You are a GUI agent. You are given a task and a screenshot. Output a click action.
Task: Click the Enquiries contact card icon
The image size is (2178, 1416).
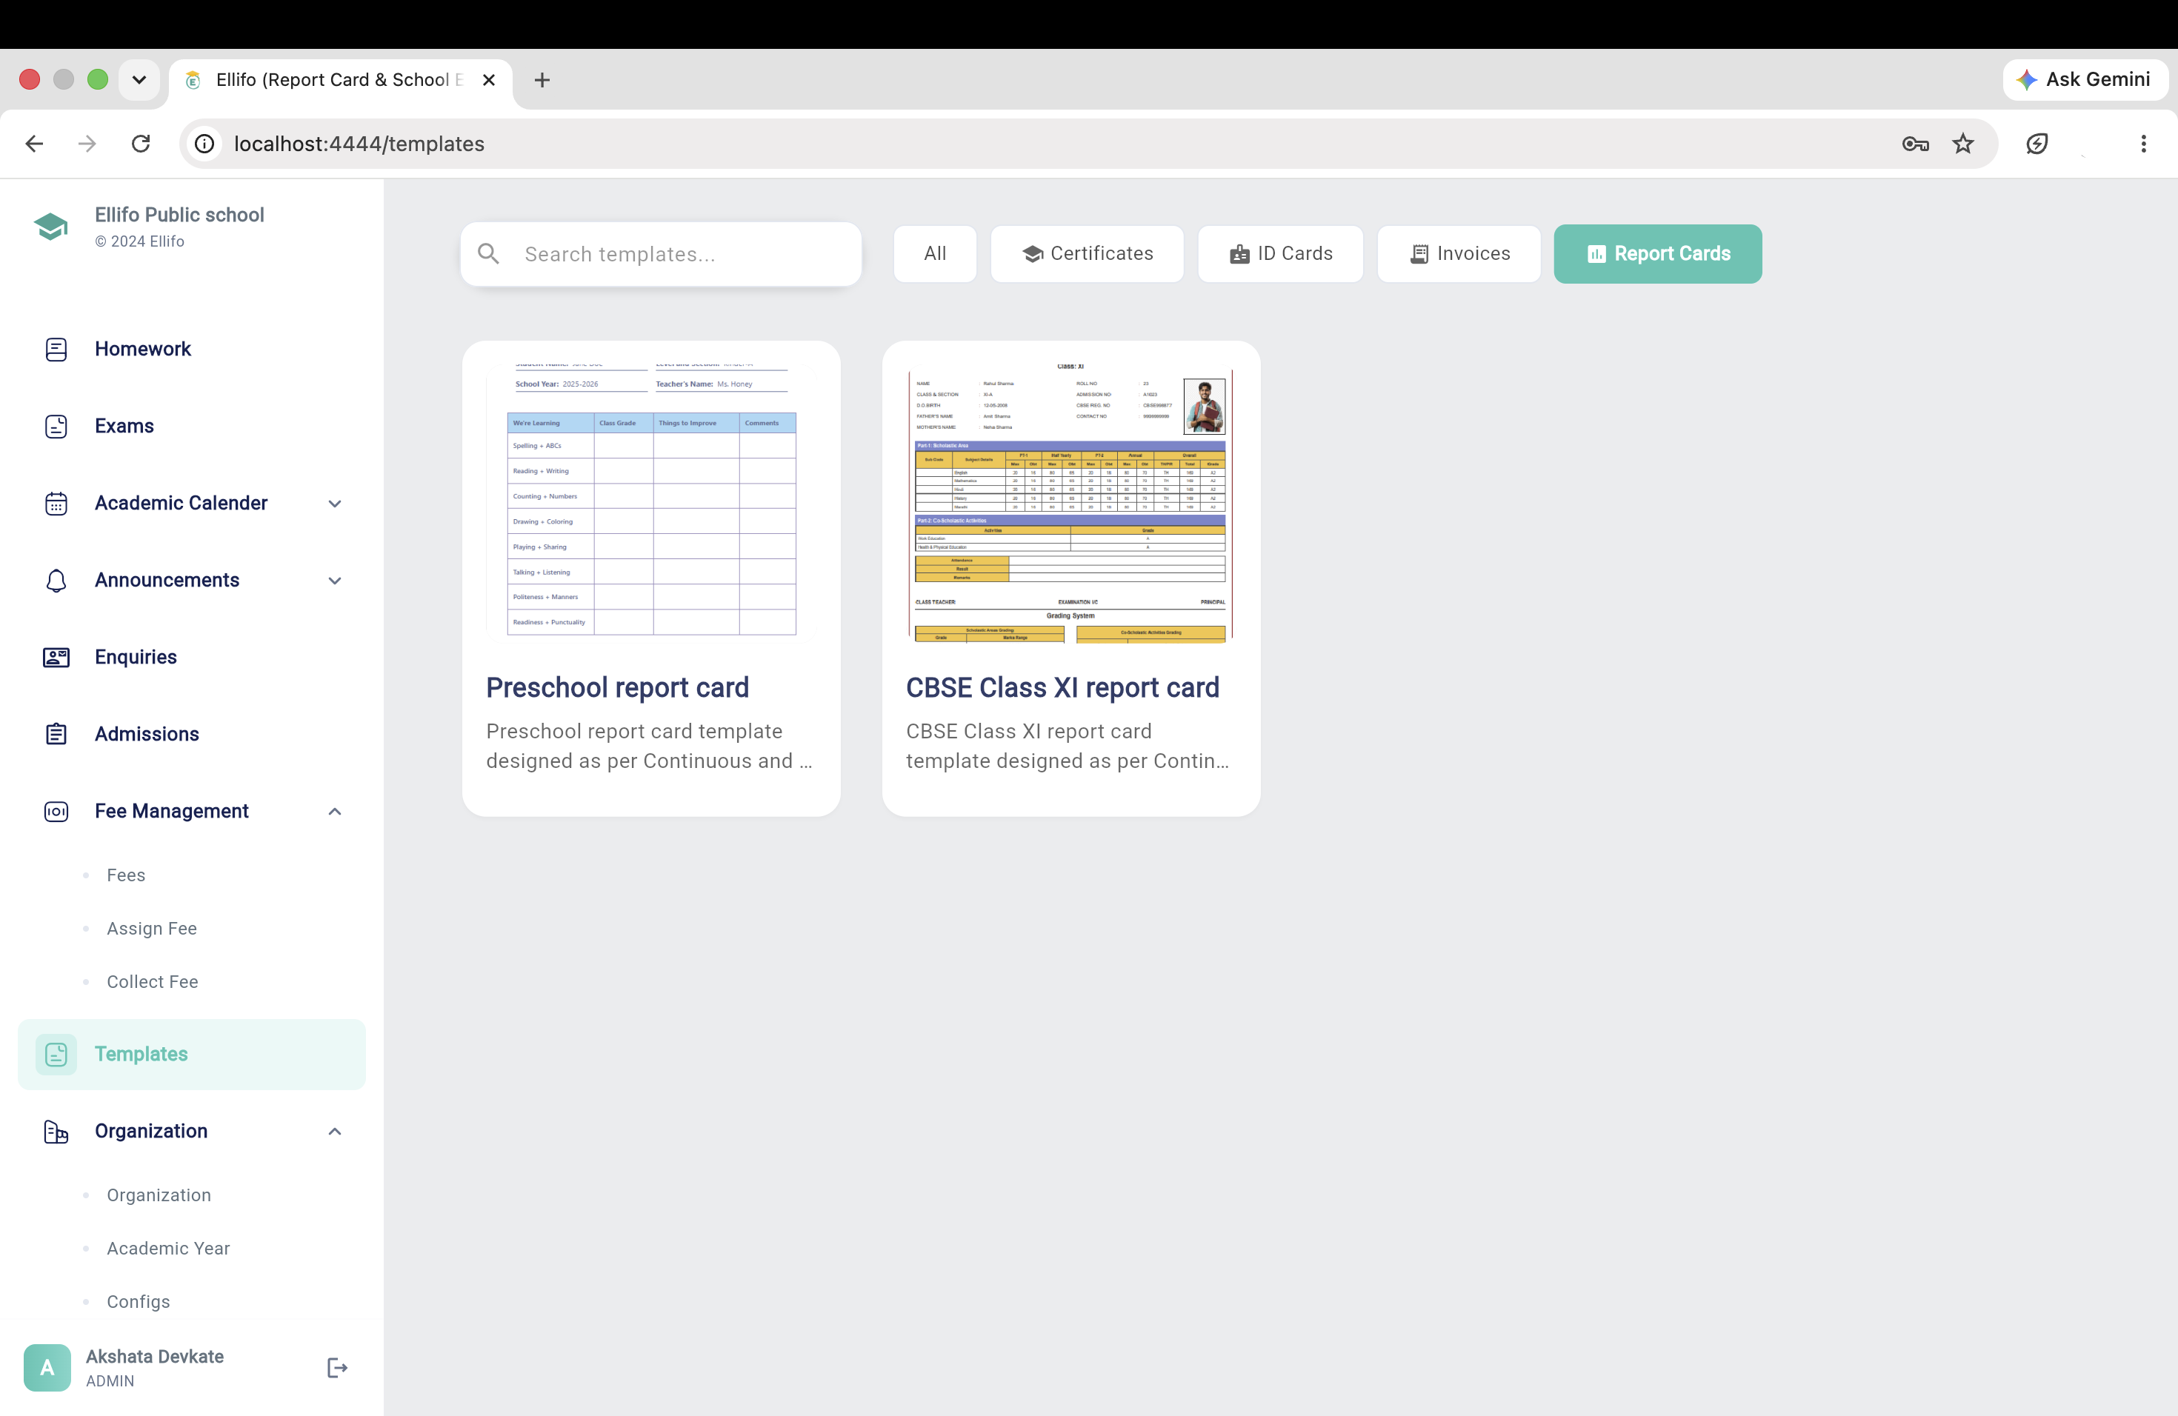(x=56, y=657)
